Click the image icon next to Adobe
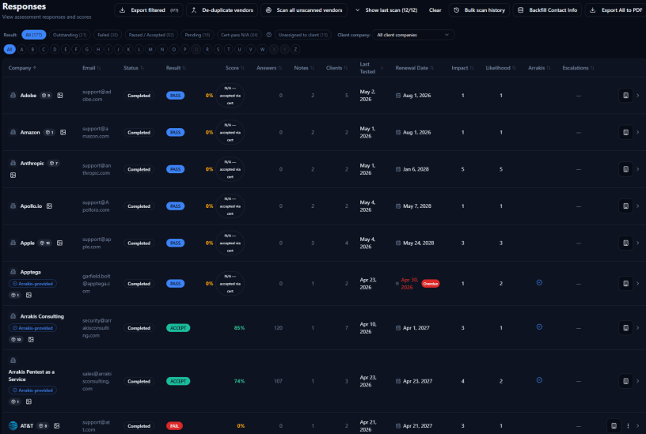 (60, 96)
